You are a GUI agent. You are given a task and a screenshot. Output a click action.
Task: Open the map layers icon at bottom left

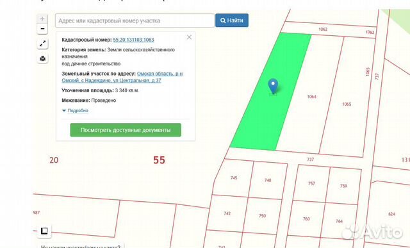pyautogui.click(x=44, y=231)
